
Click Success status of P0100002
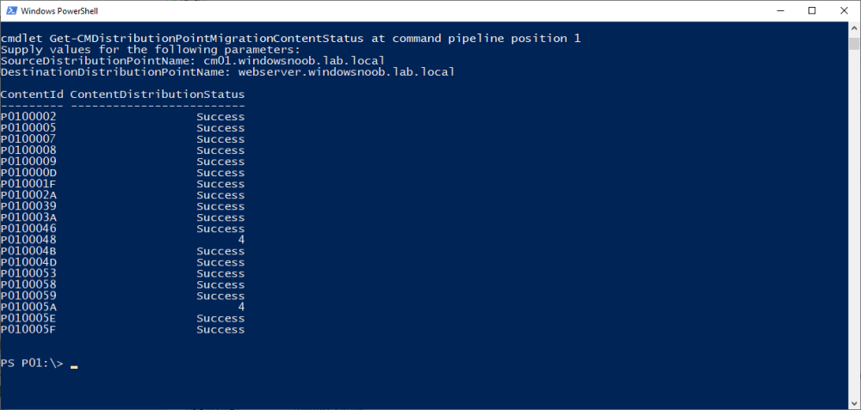[x=220, y=117]
